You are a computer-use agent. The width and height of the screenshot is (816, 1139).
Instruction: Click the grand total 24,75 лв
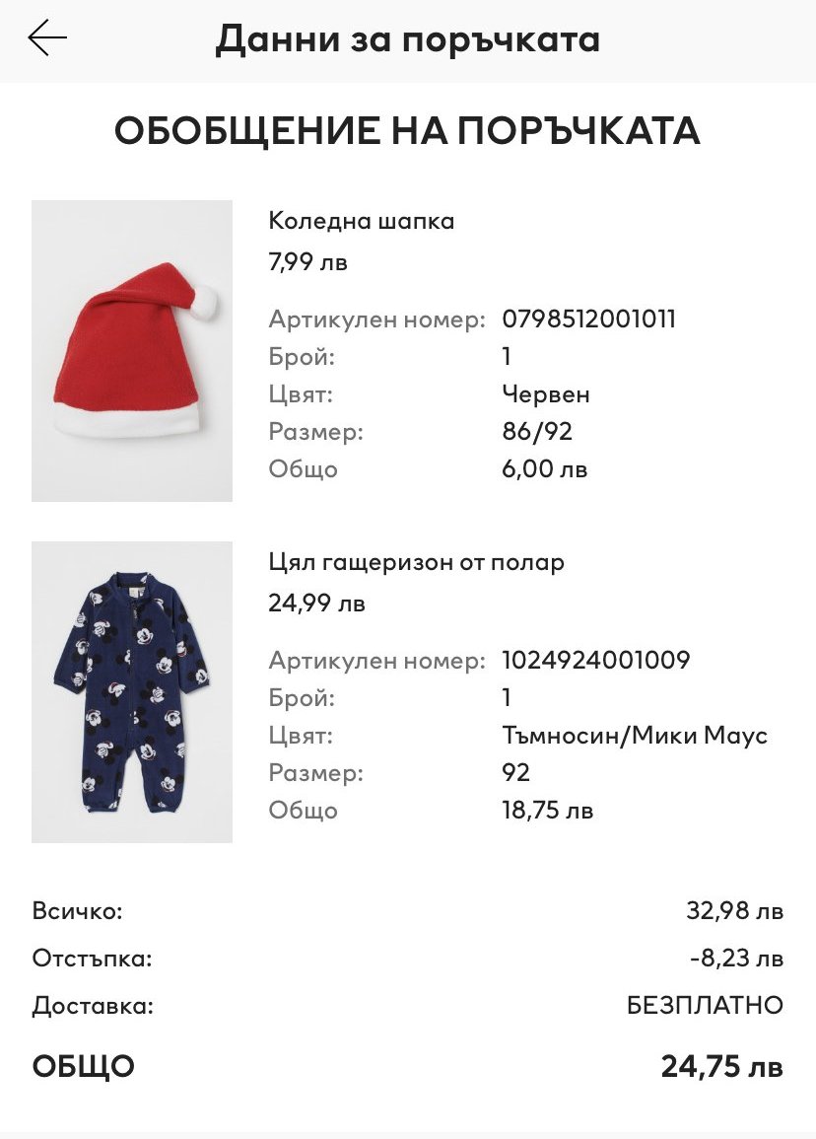point(721,1066)
